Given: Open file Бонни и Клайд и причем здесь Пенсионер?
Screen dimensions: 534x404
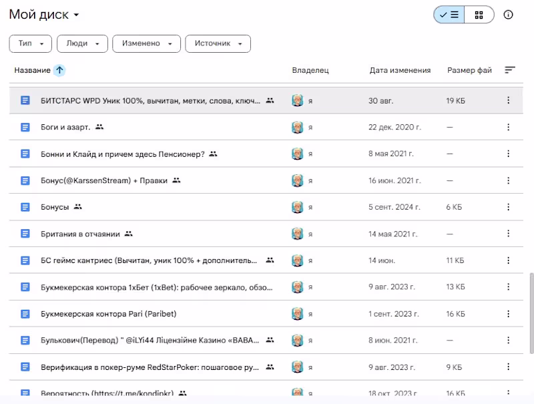Looking at the screenshot, I should coord(122,154).
